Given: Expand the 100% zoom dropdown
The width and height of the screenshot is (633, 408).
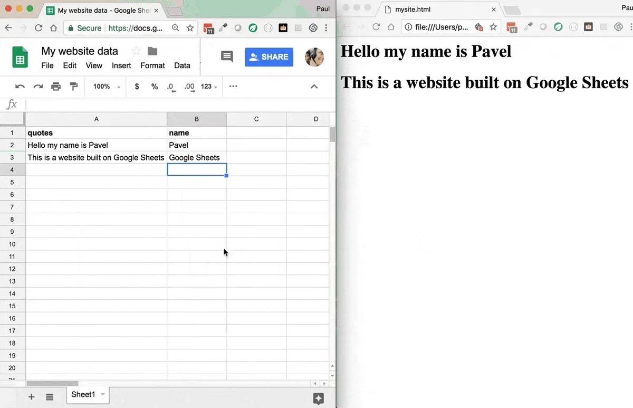Looking at the screenshot, I should (x=107, y=87).
